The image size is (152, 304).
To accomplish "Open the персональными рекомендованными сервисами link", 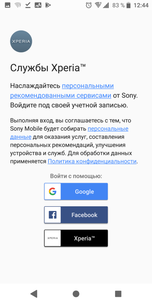I will 62,90.
